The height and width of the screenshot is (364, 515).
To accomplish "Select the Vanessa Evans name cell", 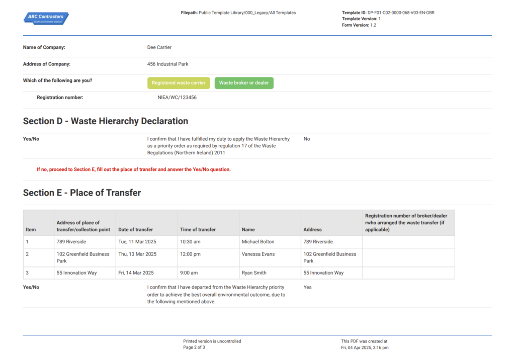I will click(x=258, y=254).
